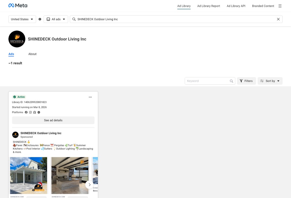Click the Audience Network platform icon
This screenshot has width=291, height=198.
tap(34, 112)
